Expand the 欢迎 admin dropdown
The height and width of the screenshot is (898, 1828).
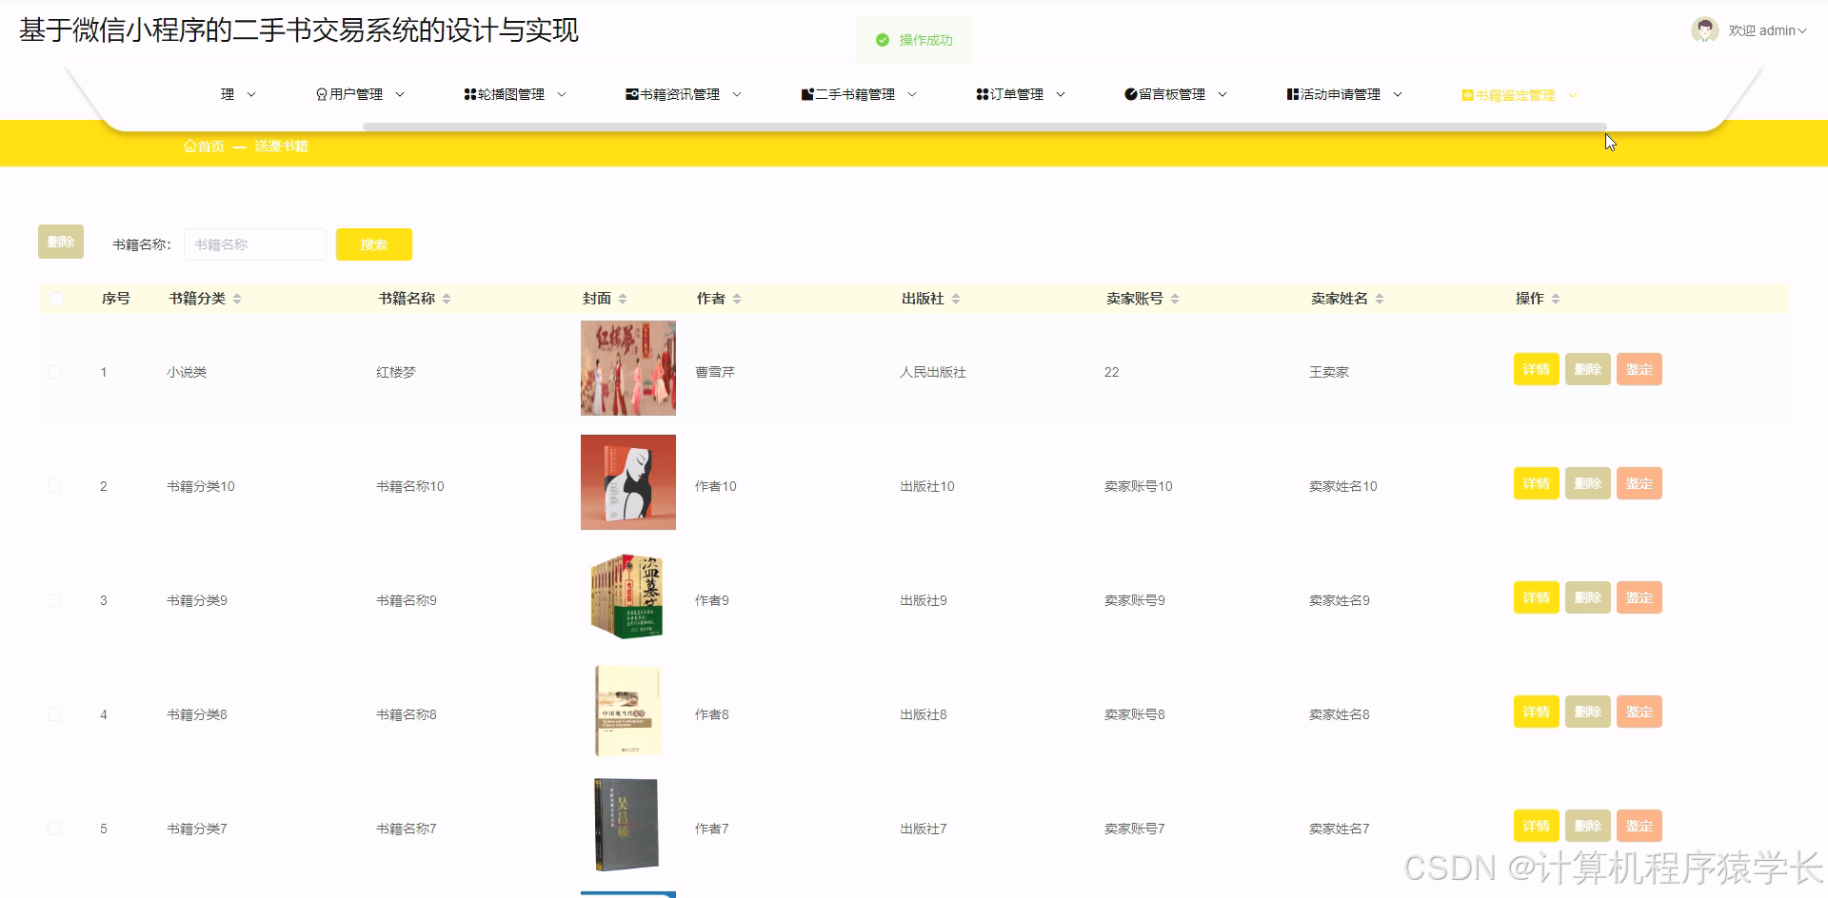coord(1766,29)
